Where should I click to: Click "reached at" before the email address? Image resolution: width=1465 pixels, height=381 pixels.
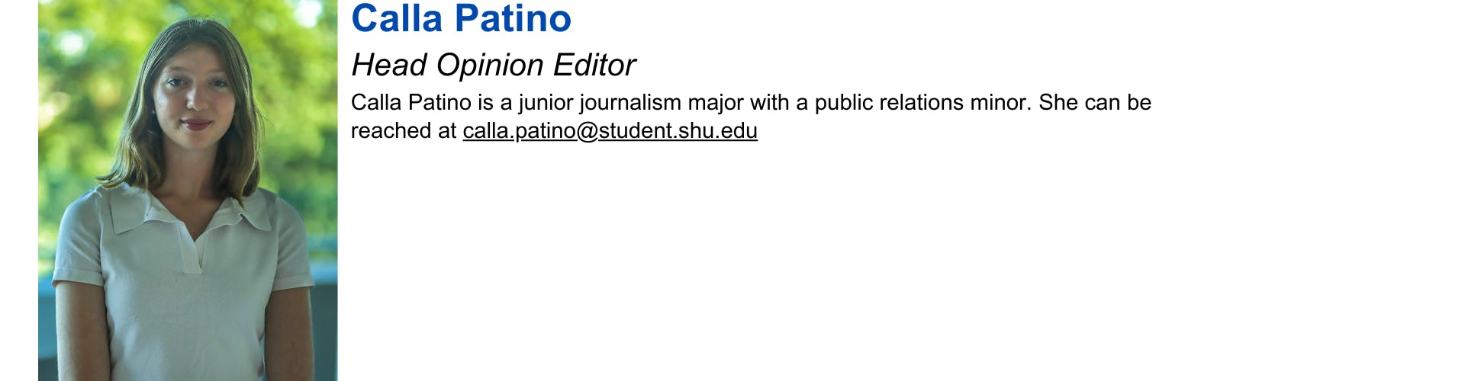pyautogui.click(x=403, y=131)
